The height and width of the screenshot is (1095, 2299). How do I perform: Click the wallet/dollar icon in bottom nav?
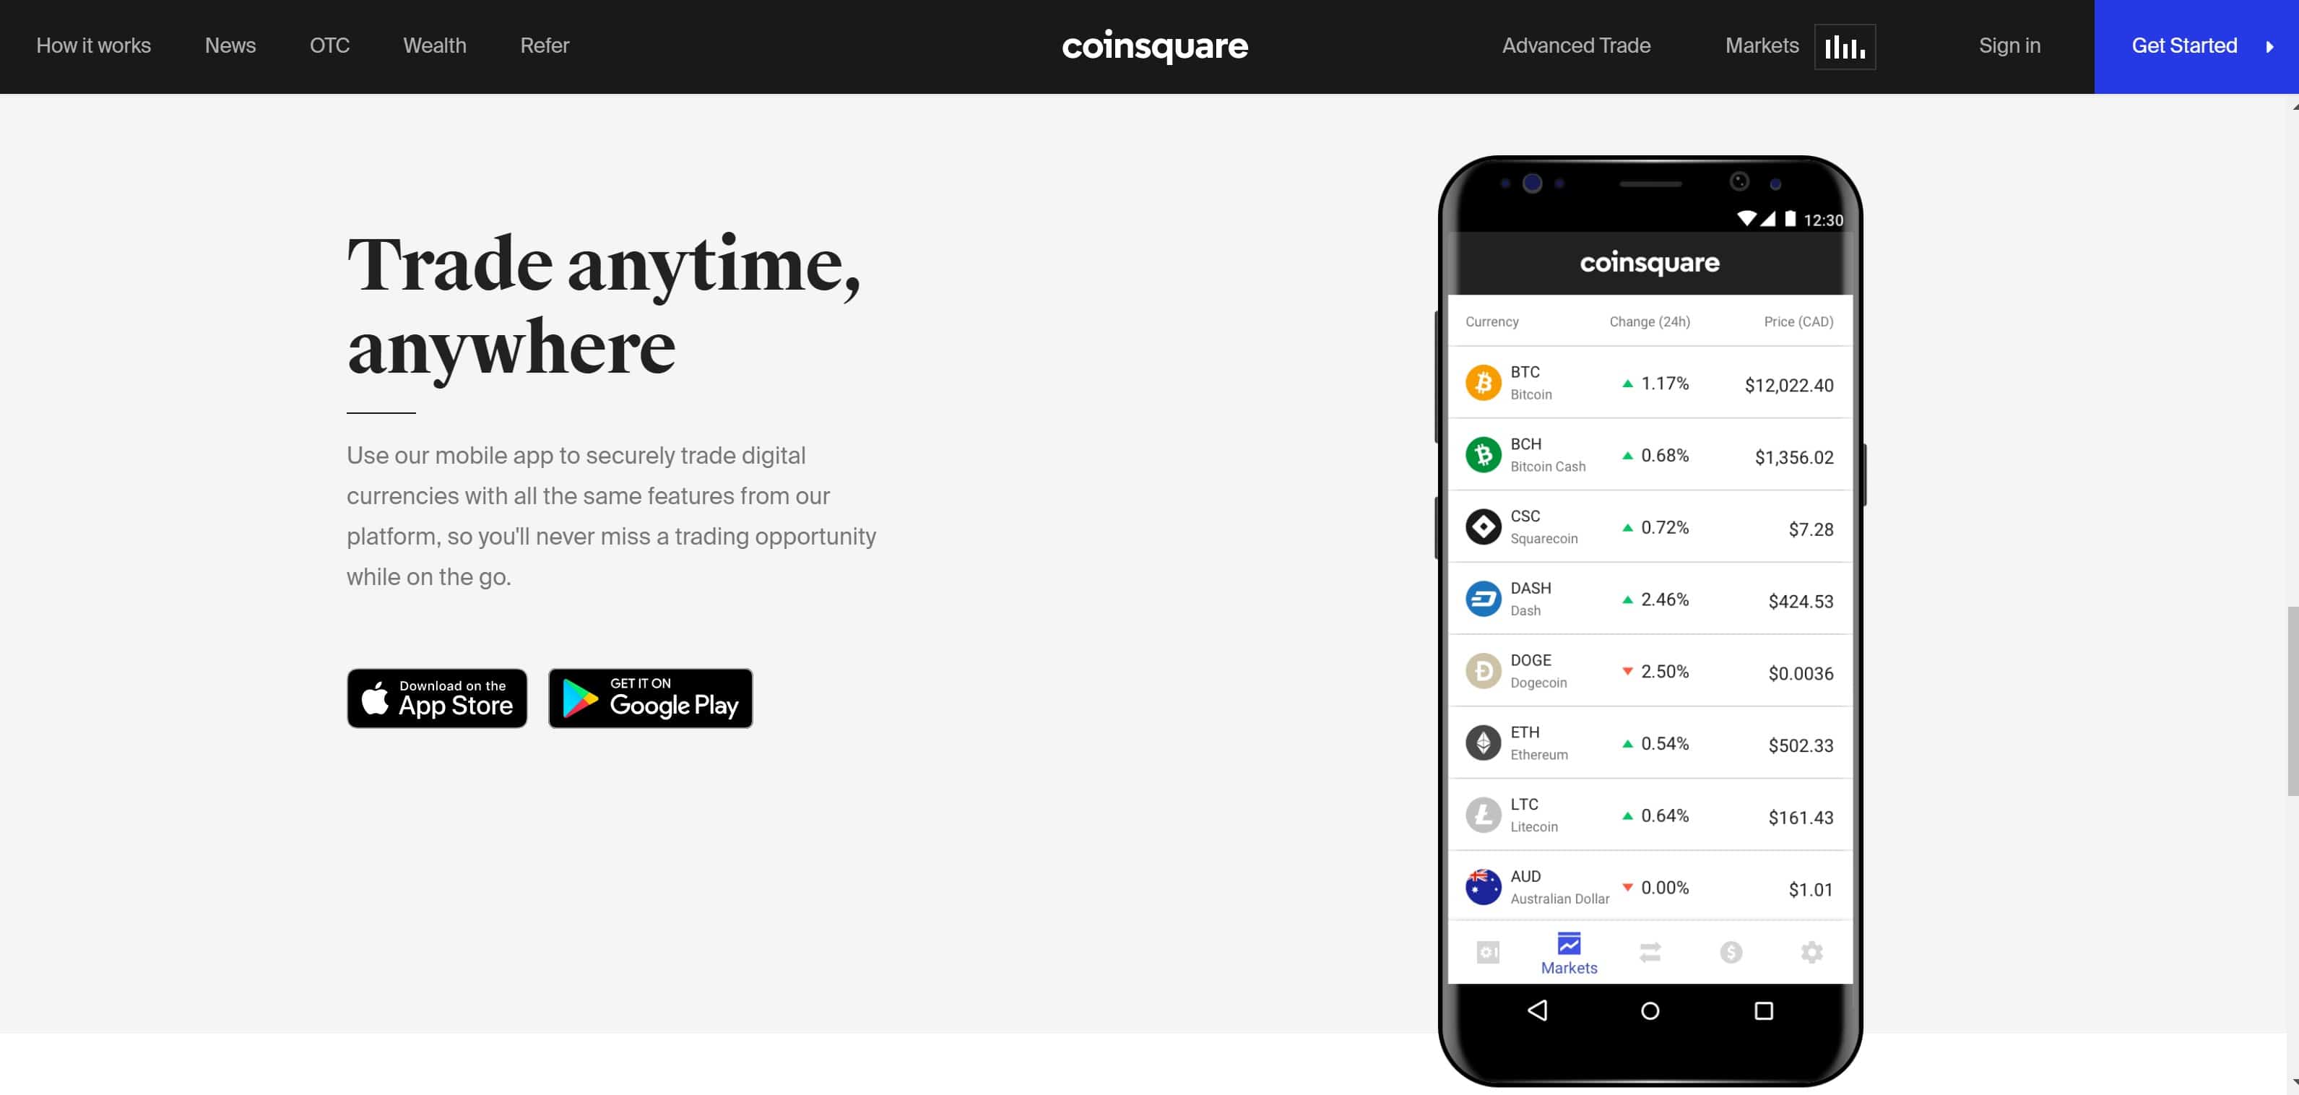click(x=1730, y=953)
